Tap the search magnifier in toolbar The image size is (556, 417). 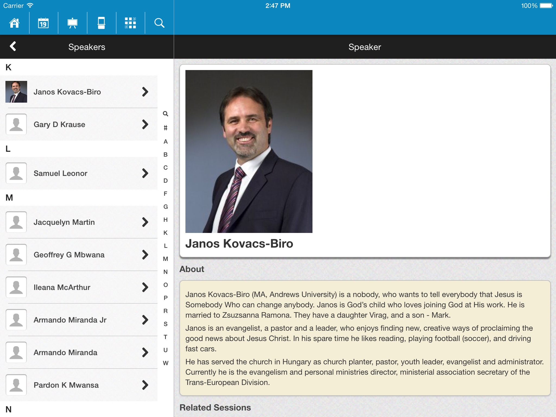[x=159, y=23]
